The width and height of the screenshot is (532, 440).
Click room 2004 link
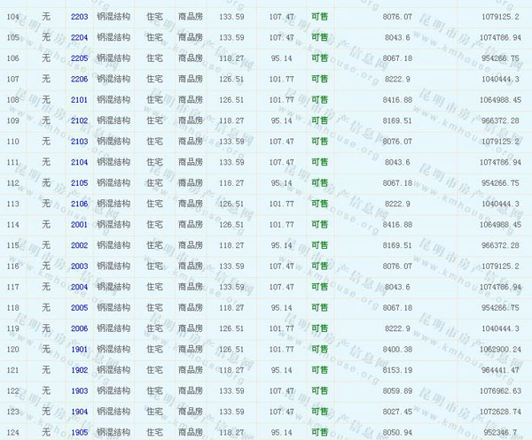coord(79,287)
